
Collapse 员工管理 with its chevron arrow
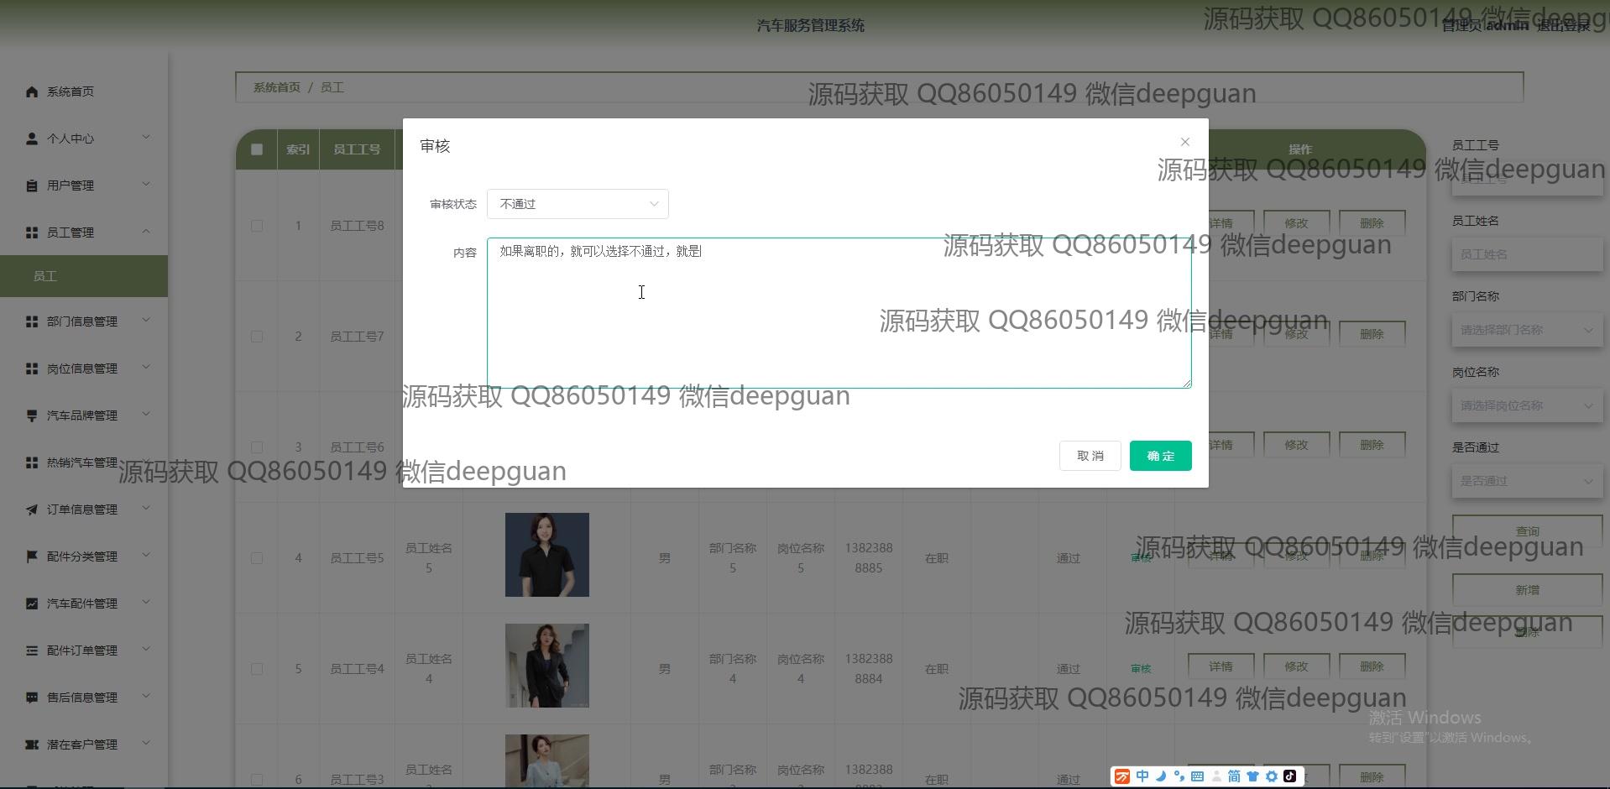point(146,232)
